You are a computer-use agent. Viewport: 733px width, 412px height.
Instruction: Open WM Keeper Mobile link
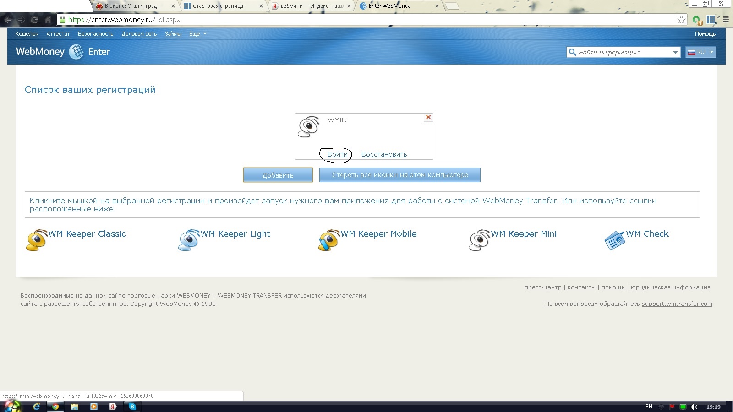tap(379, 234)
